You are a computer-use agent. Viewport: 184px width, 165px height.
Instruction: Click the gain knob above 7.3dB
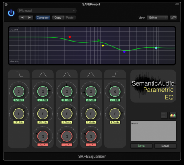point(43,91)
